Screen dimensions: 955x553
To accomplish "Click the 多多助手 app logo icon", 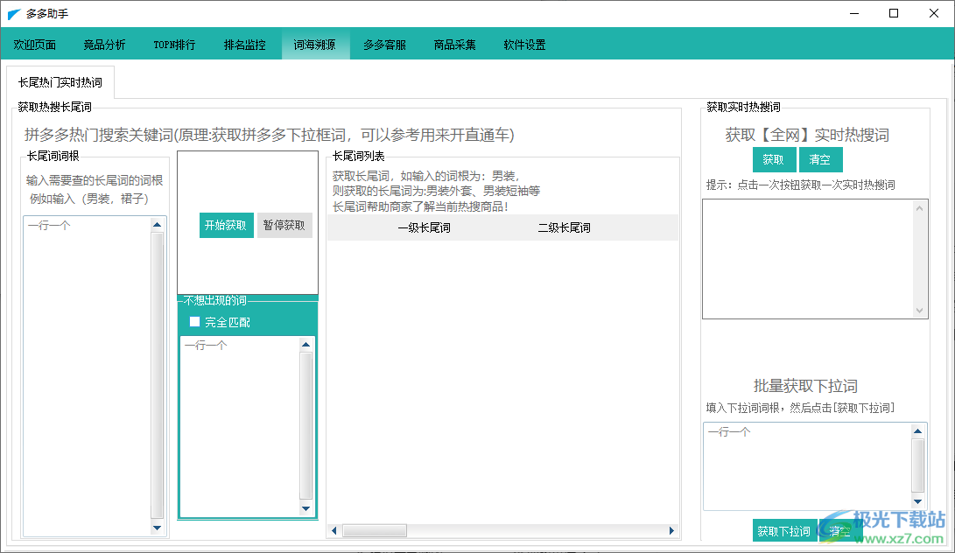I will (14, 14).
